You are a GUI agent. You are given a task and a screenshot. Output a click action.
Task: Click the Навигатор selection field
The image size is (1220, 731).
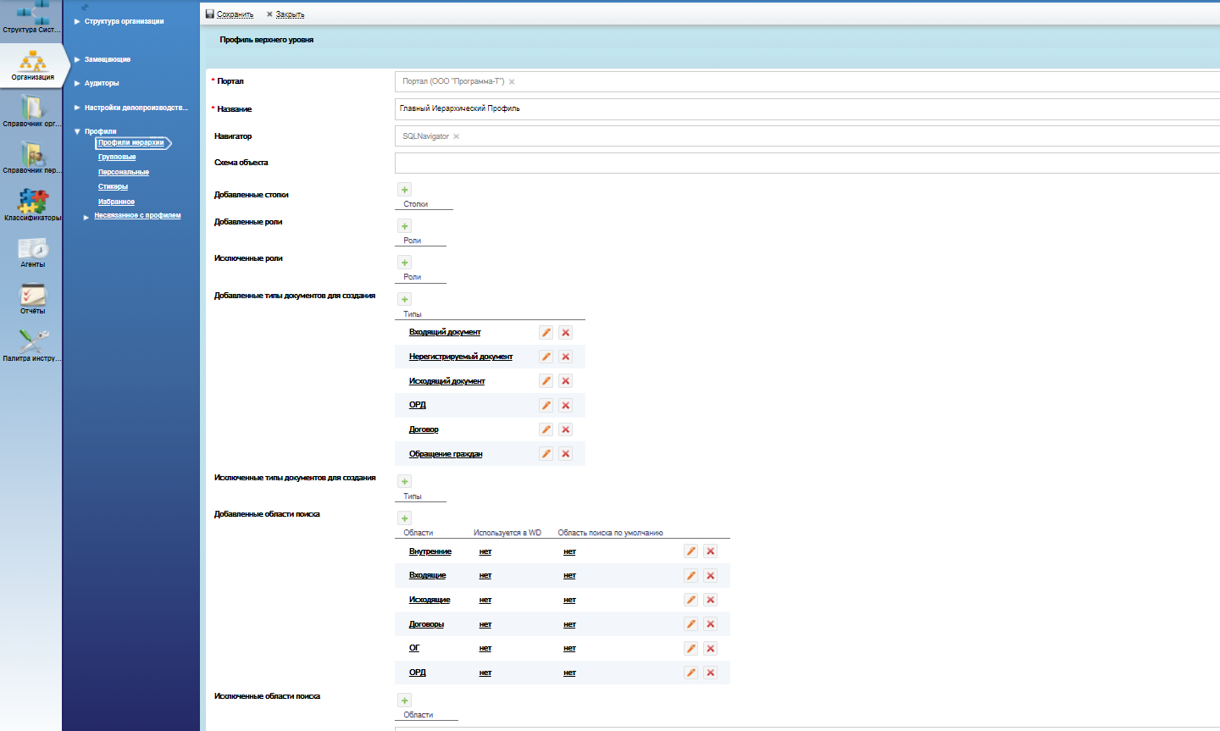tap(807, 136)
